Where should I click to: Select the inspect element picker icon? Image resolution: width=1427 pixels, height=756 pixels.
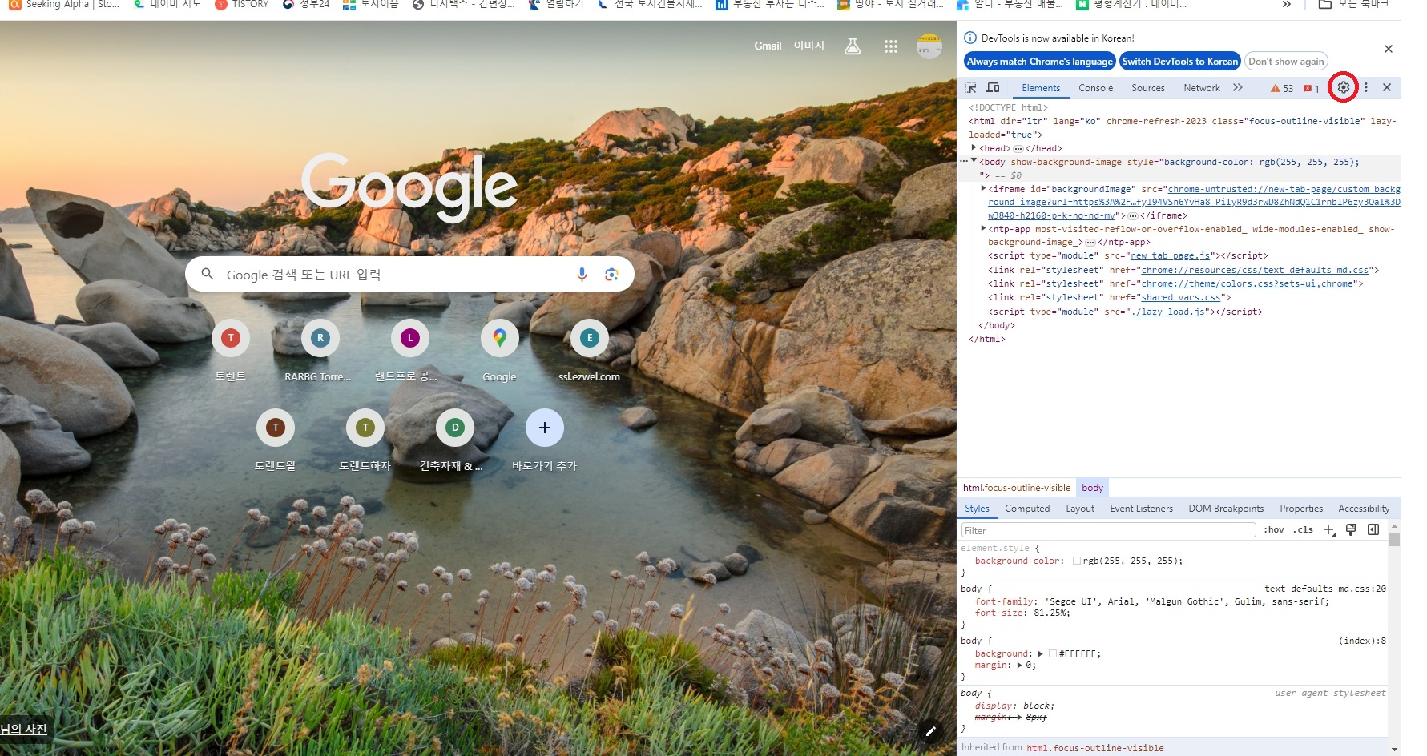(x=970, y=87)
